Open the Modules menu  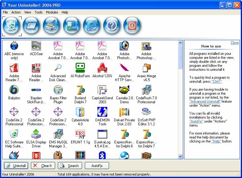[x=52, y=12]
